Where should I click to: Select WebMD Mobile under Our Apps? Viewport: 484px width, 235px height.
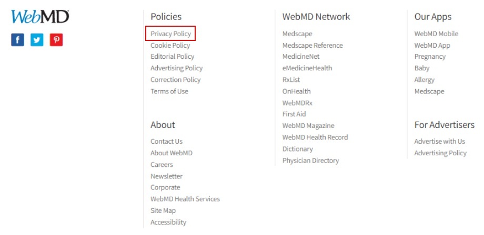(436, 34)
